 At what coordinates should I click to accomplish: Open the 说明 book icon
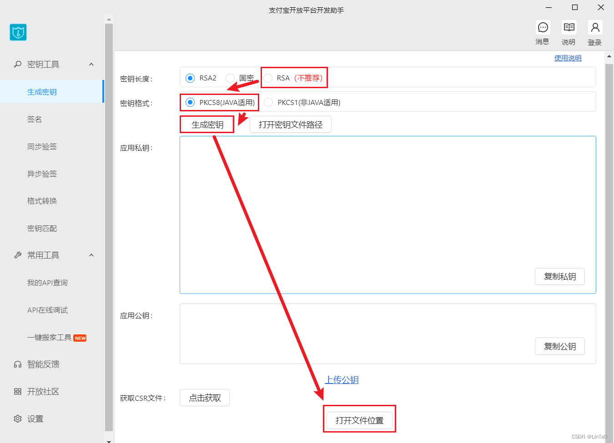point(569,28)
